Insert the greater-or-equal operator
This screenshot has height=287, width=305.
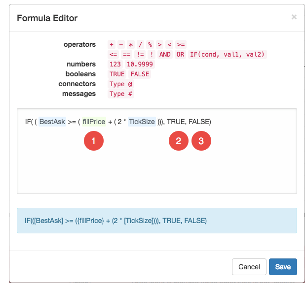[x=181, y=45]
